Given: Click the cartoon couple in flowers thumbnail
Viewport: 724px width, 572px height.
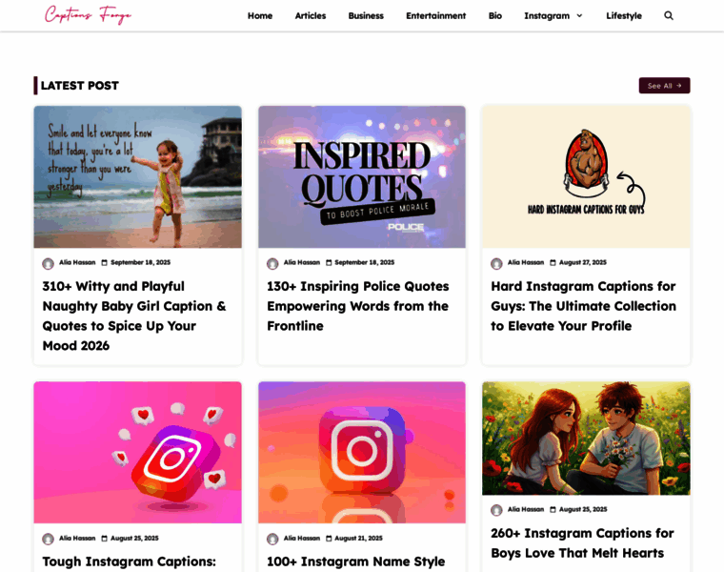Looking at the screenshot, I should pos(586,438).
